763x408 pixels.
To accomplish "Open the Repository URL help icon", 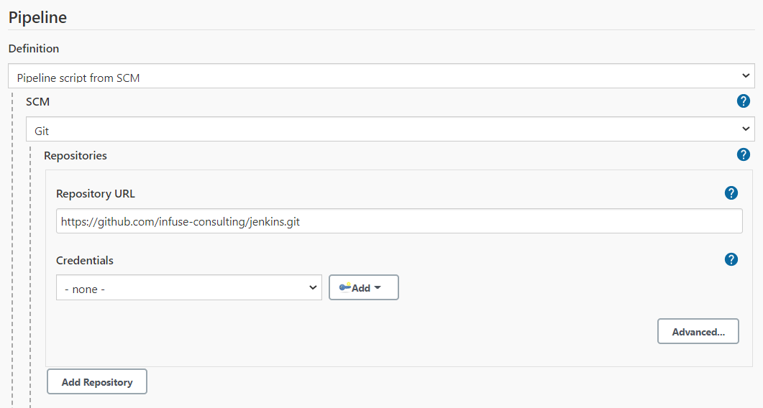I will (731, 193).
